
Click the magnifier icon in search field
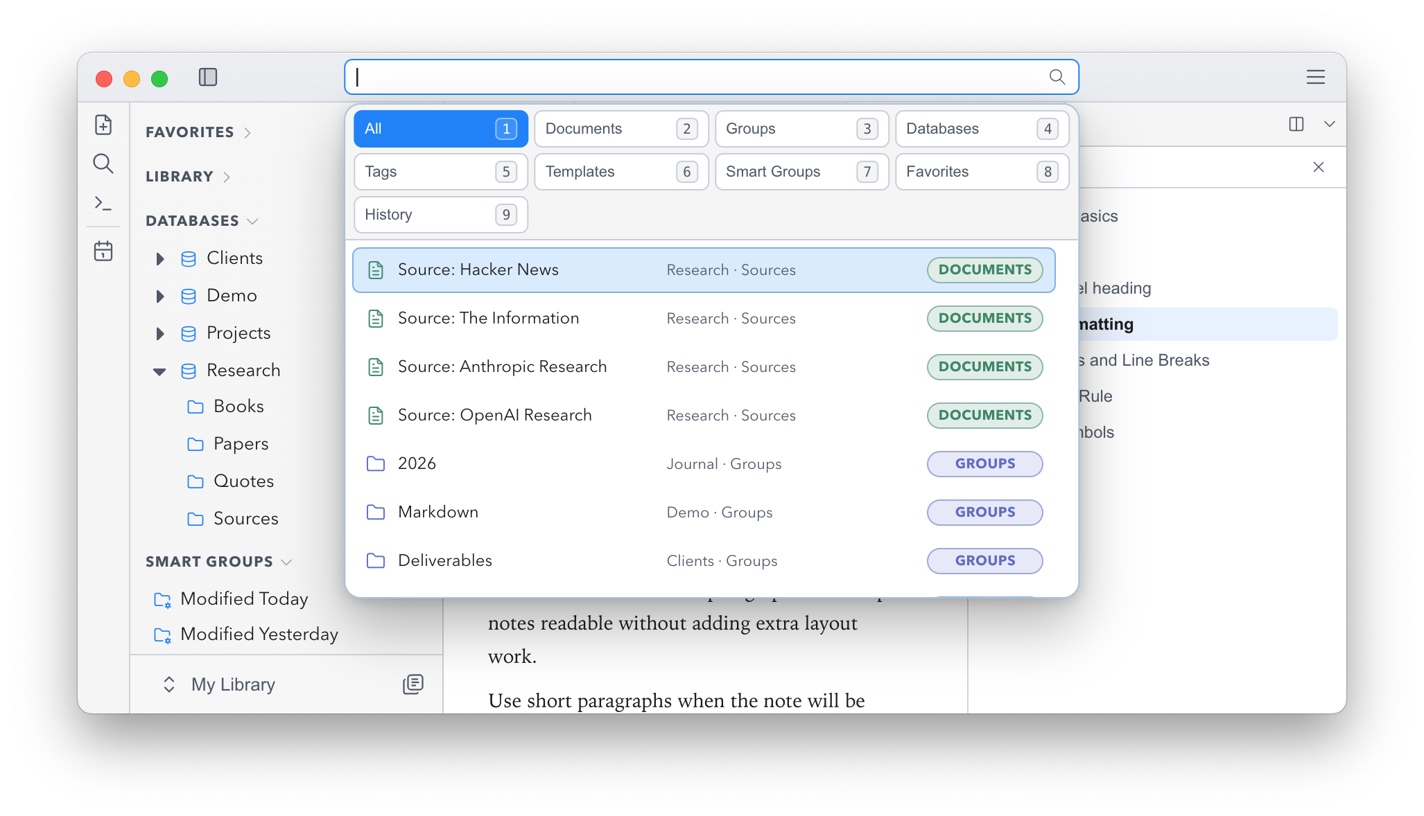[1057, 77]
